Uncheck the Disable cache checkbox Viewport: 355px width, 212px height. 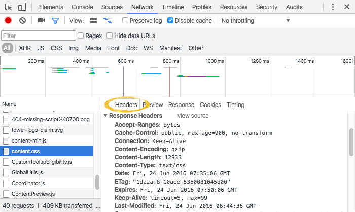pyautogui.click(x=170, y=20)
